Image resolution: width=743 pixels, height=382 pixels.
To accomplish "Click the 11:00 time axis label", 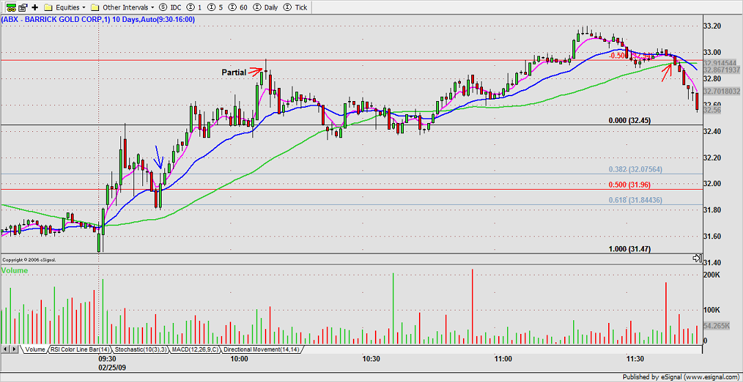I will pyautogui.click(x=503, y=359).
